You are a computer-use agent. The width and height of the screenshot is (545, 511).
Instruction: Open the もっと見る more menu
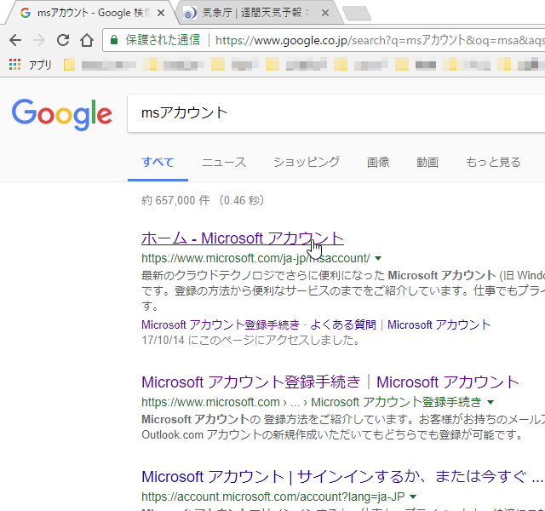(x=493, y=163)
